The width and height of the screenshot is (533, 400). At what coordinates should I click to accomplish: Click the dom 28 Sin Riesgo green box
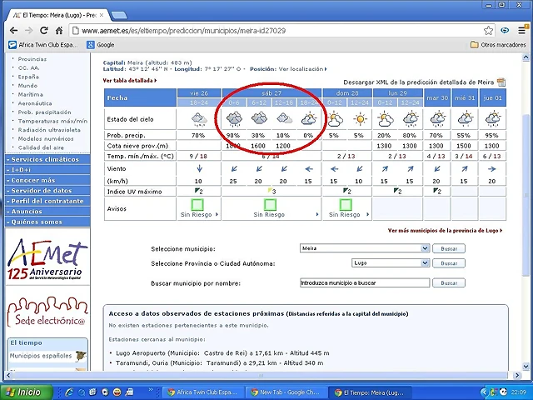click(346, 204)
